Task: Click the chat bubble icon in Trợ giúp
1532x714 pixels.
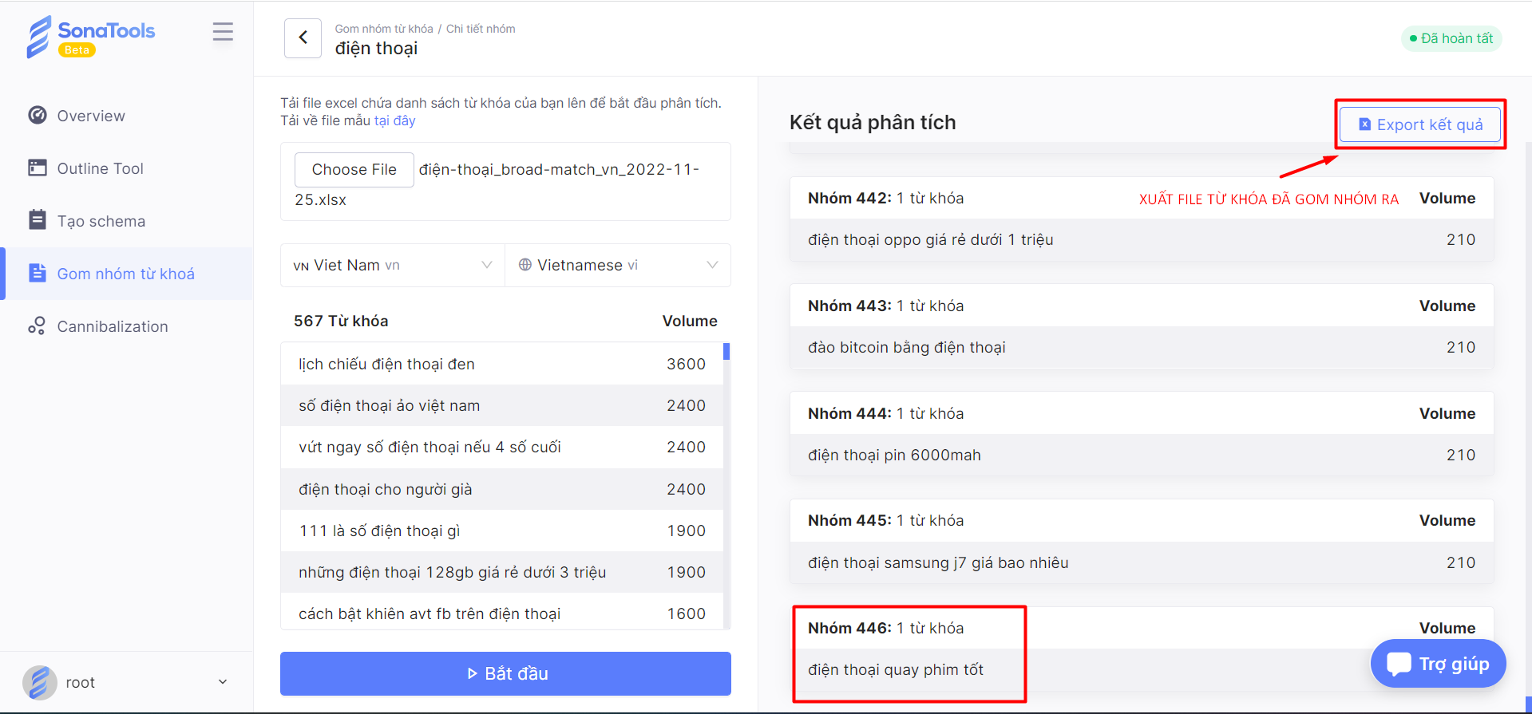Action: (x=1399, y=664)
